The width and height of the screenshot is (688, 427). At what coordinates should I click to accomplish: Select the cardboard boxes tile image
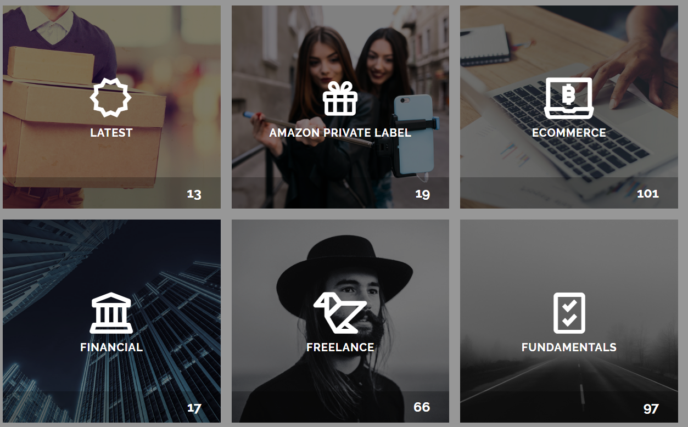click(111, 107)
